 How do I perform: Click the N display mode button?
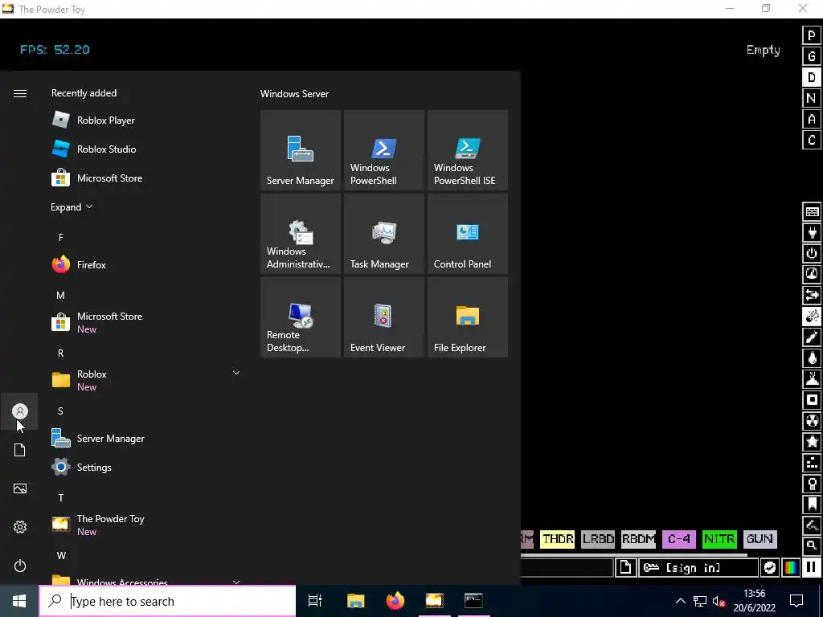pyautogui.click(x=812, y=98)
